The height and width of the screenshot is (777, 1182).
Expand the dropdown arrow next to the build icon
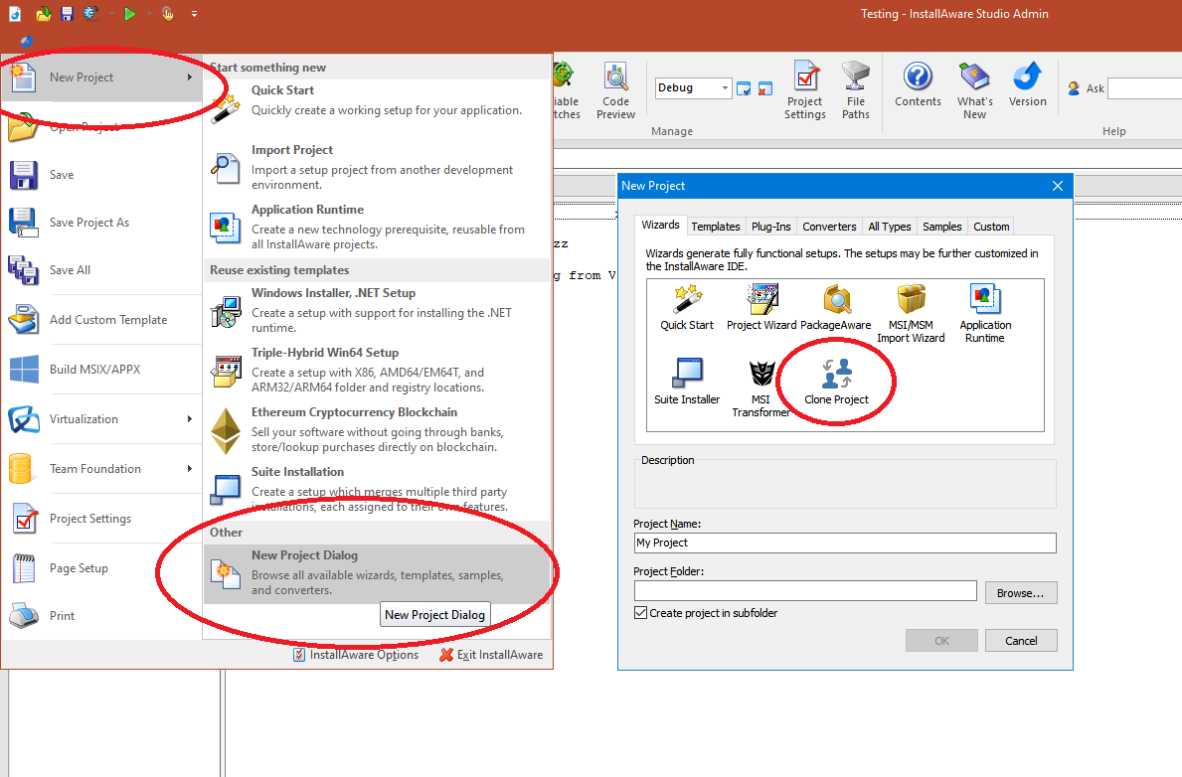111,14
